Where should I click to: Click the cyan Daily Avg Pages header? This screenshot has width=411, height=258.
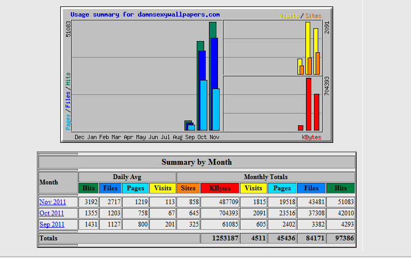[x=135, y=188]
